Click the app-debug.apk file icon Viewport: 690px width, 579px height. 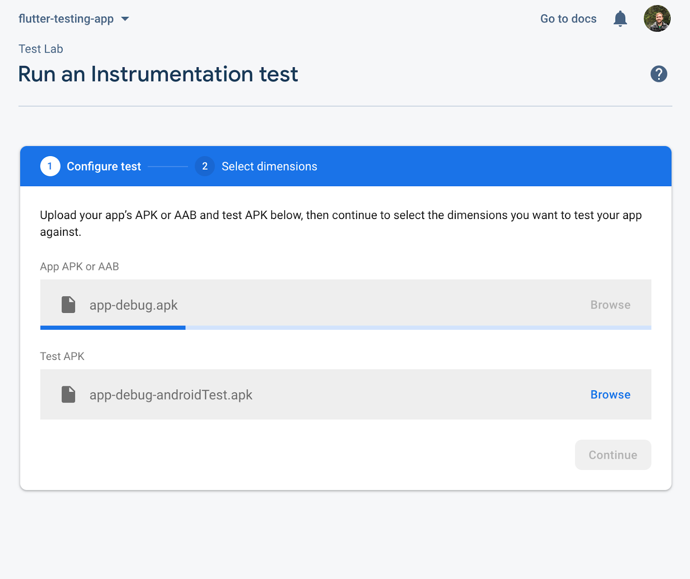coord(68,305)
